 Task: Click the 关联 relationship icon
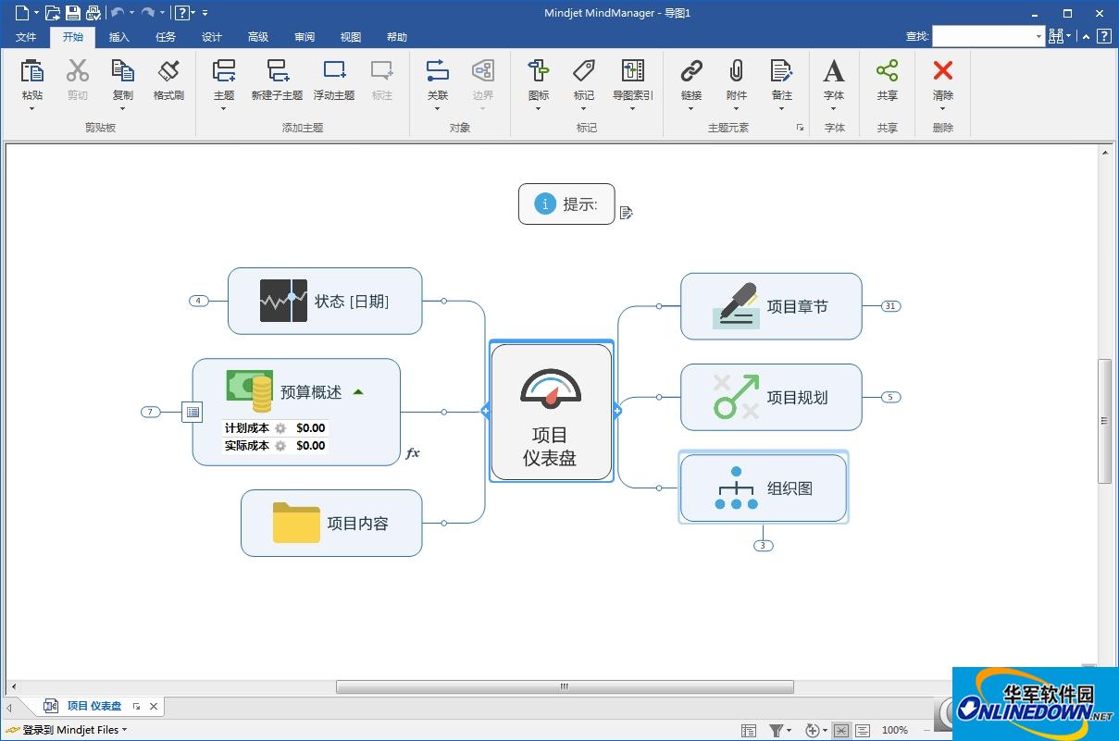click(438, 71)
